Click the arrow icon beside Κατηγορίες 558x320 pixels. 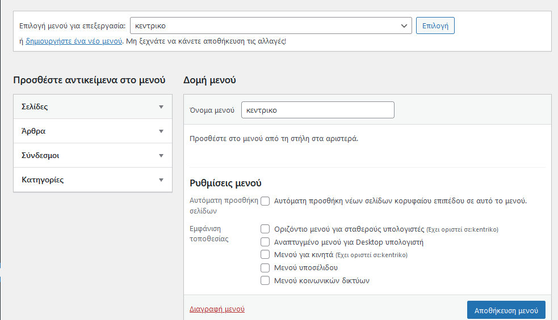pyautogui.click(x=161, y=180)
